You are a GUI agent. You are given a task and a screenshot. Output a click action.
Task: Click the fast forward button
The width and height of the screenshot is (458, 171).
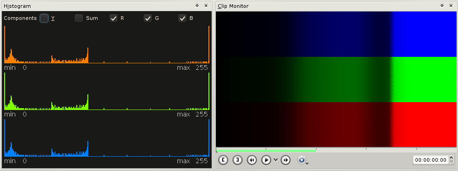(x=286, y=160)
